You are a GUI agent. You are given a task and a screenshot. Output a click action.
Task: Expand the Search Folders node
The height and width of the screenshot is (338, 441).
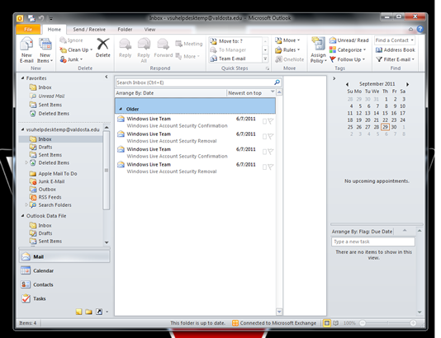(26, 204)
